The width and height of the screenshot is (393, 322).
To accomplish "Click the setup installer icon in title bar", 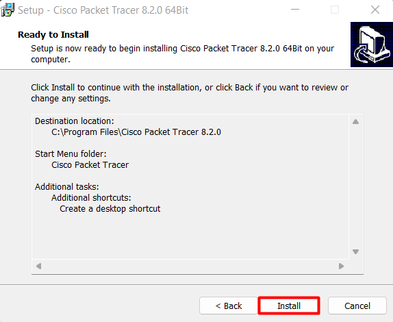I will [x=8, y=10].
